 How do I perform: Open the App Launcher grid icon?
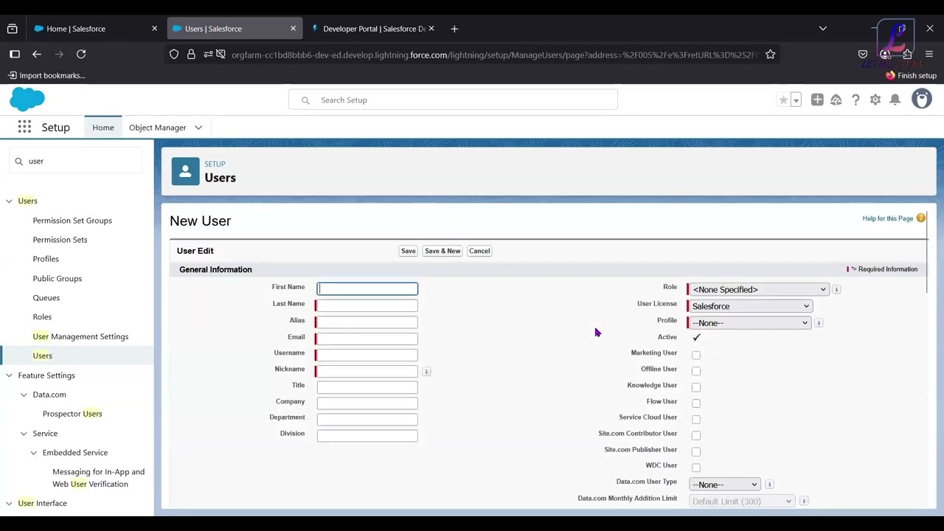(x=24, y=127)
